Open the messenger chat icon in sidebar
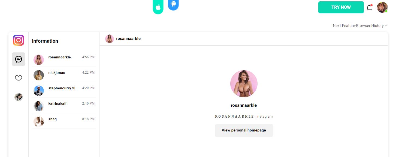 19,59
